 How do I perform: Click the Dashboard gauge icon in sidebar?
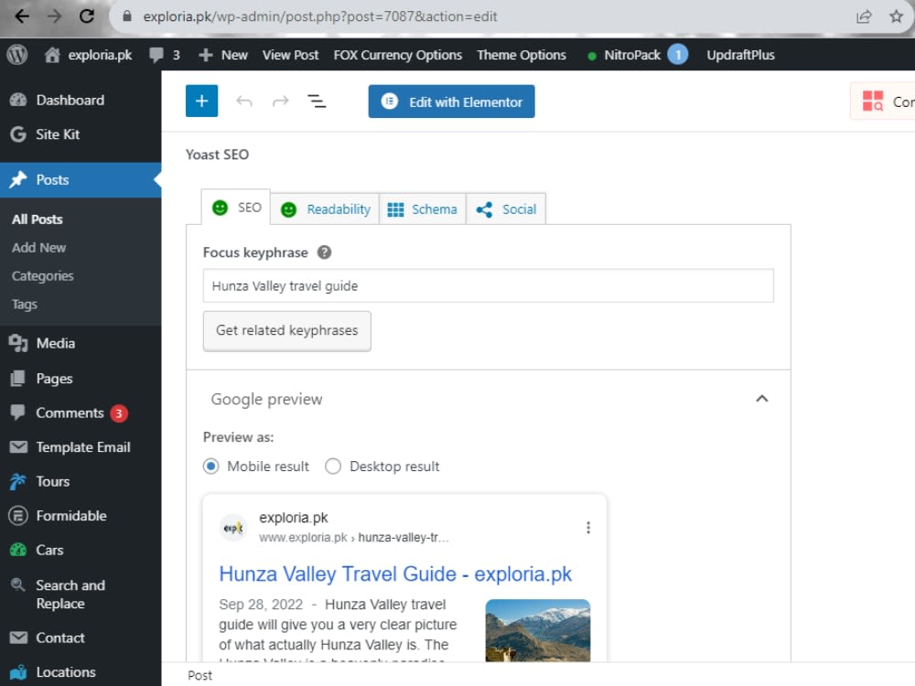click(18, 100)
